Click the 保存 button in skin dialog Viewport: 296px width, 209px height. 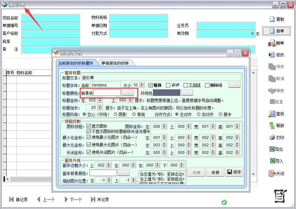point(234,172)
